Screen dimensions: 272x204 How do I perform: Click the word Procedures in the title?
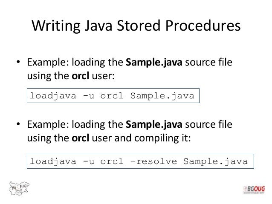point(203,26)
